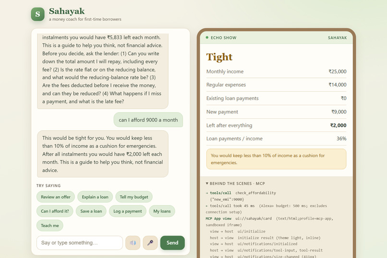Focus the 'Say or type something' field
Viewport: 387px width, 258px height.
[80, 243]
